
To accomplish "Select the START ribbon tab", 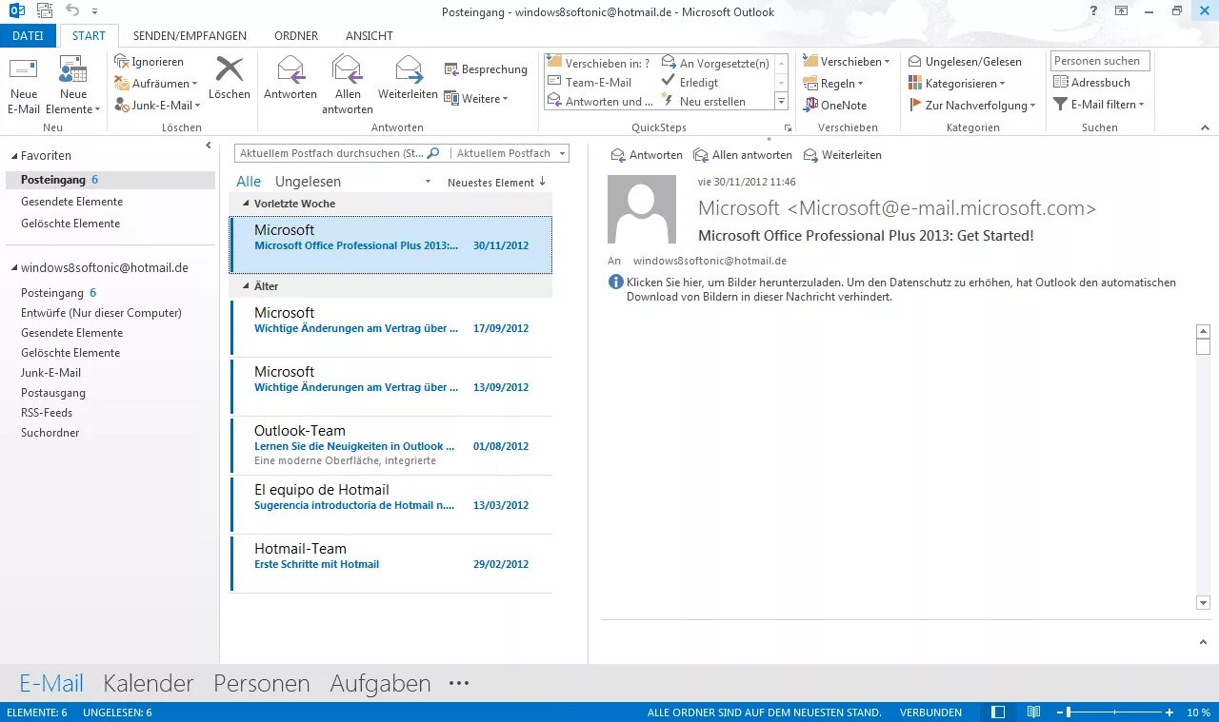I will [90, 35].
